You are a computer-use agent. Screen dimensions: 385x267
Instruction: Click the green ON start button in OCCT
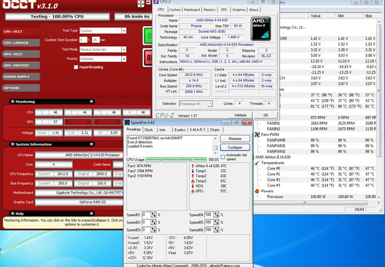pyautogui.click(x=148, y=36)
